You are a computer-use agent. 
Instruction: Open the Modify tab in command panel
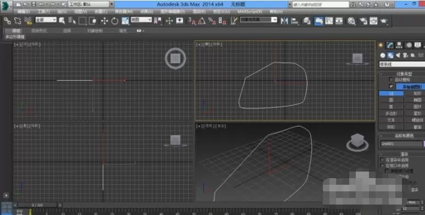click(x=390, y=45)
